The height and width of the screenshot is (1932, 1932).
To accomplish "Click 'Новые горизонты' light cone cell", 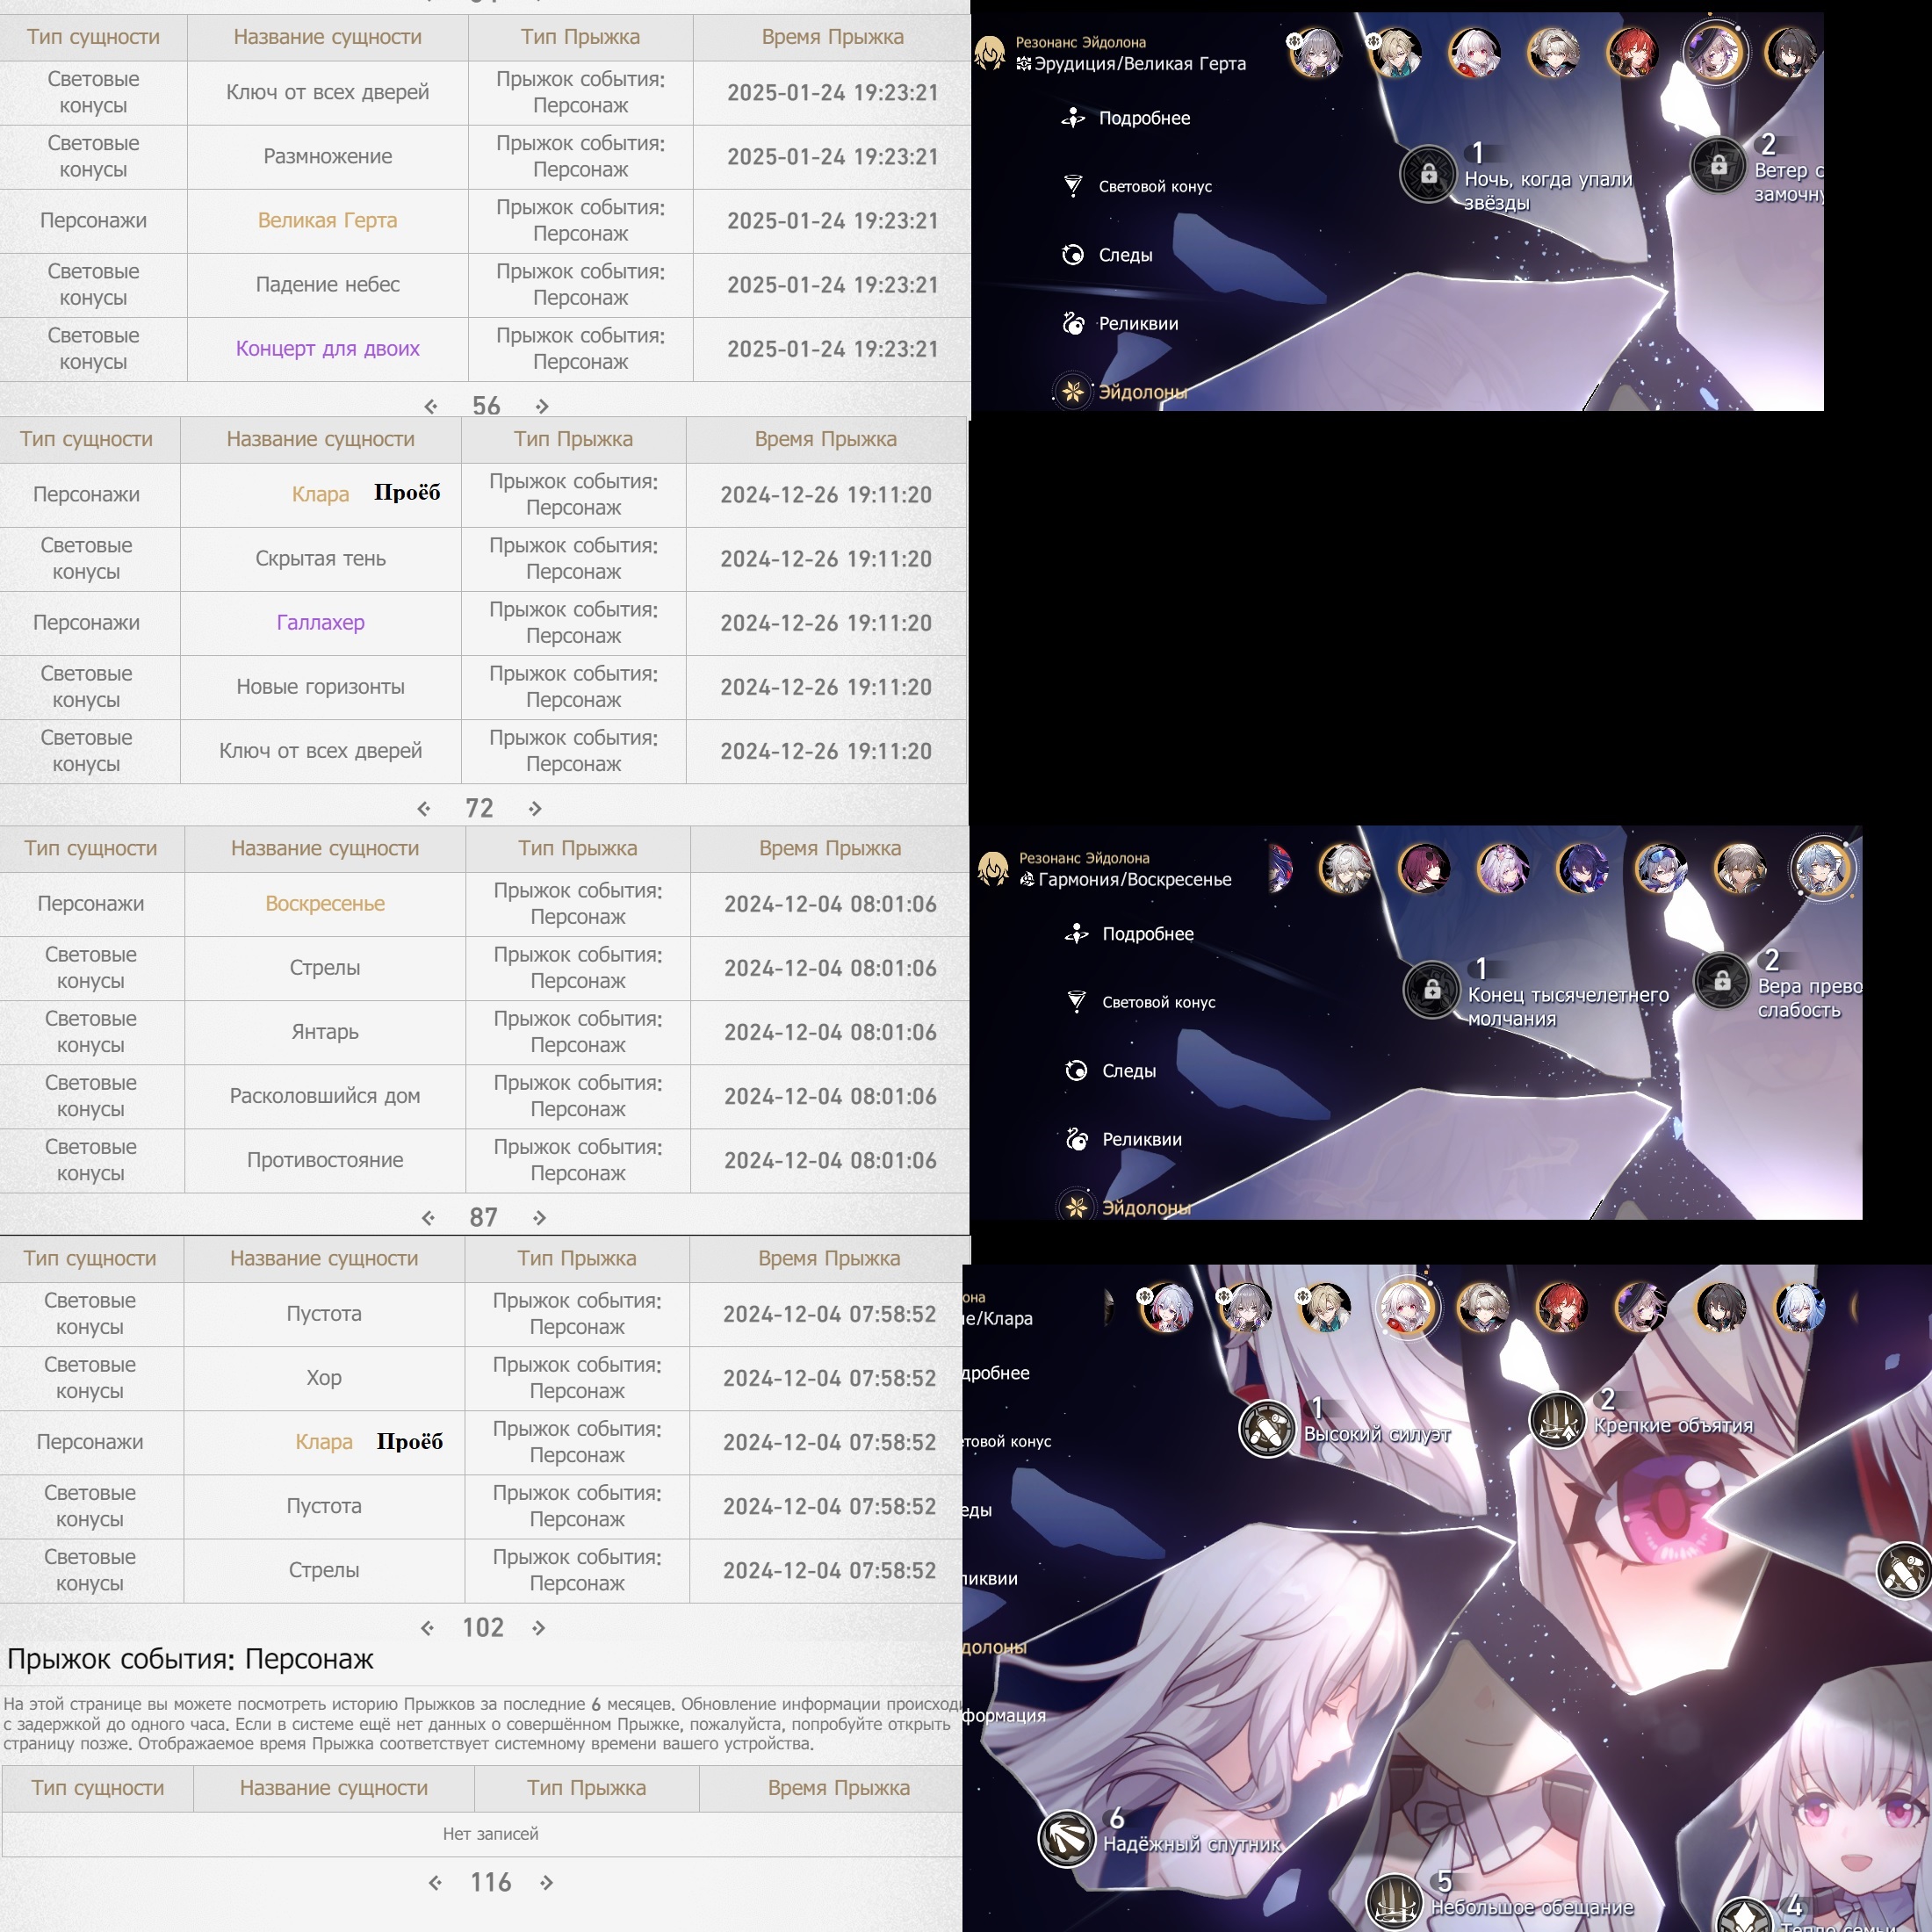I will [320, 686].
